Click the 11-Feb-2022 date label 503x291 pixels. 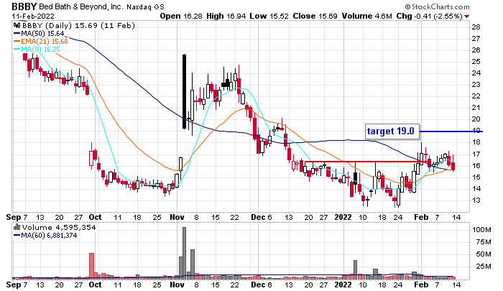(x=33, y=16)
